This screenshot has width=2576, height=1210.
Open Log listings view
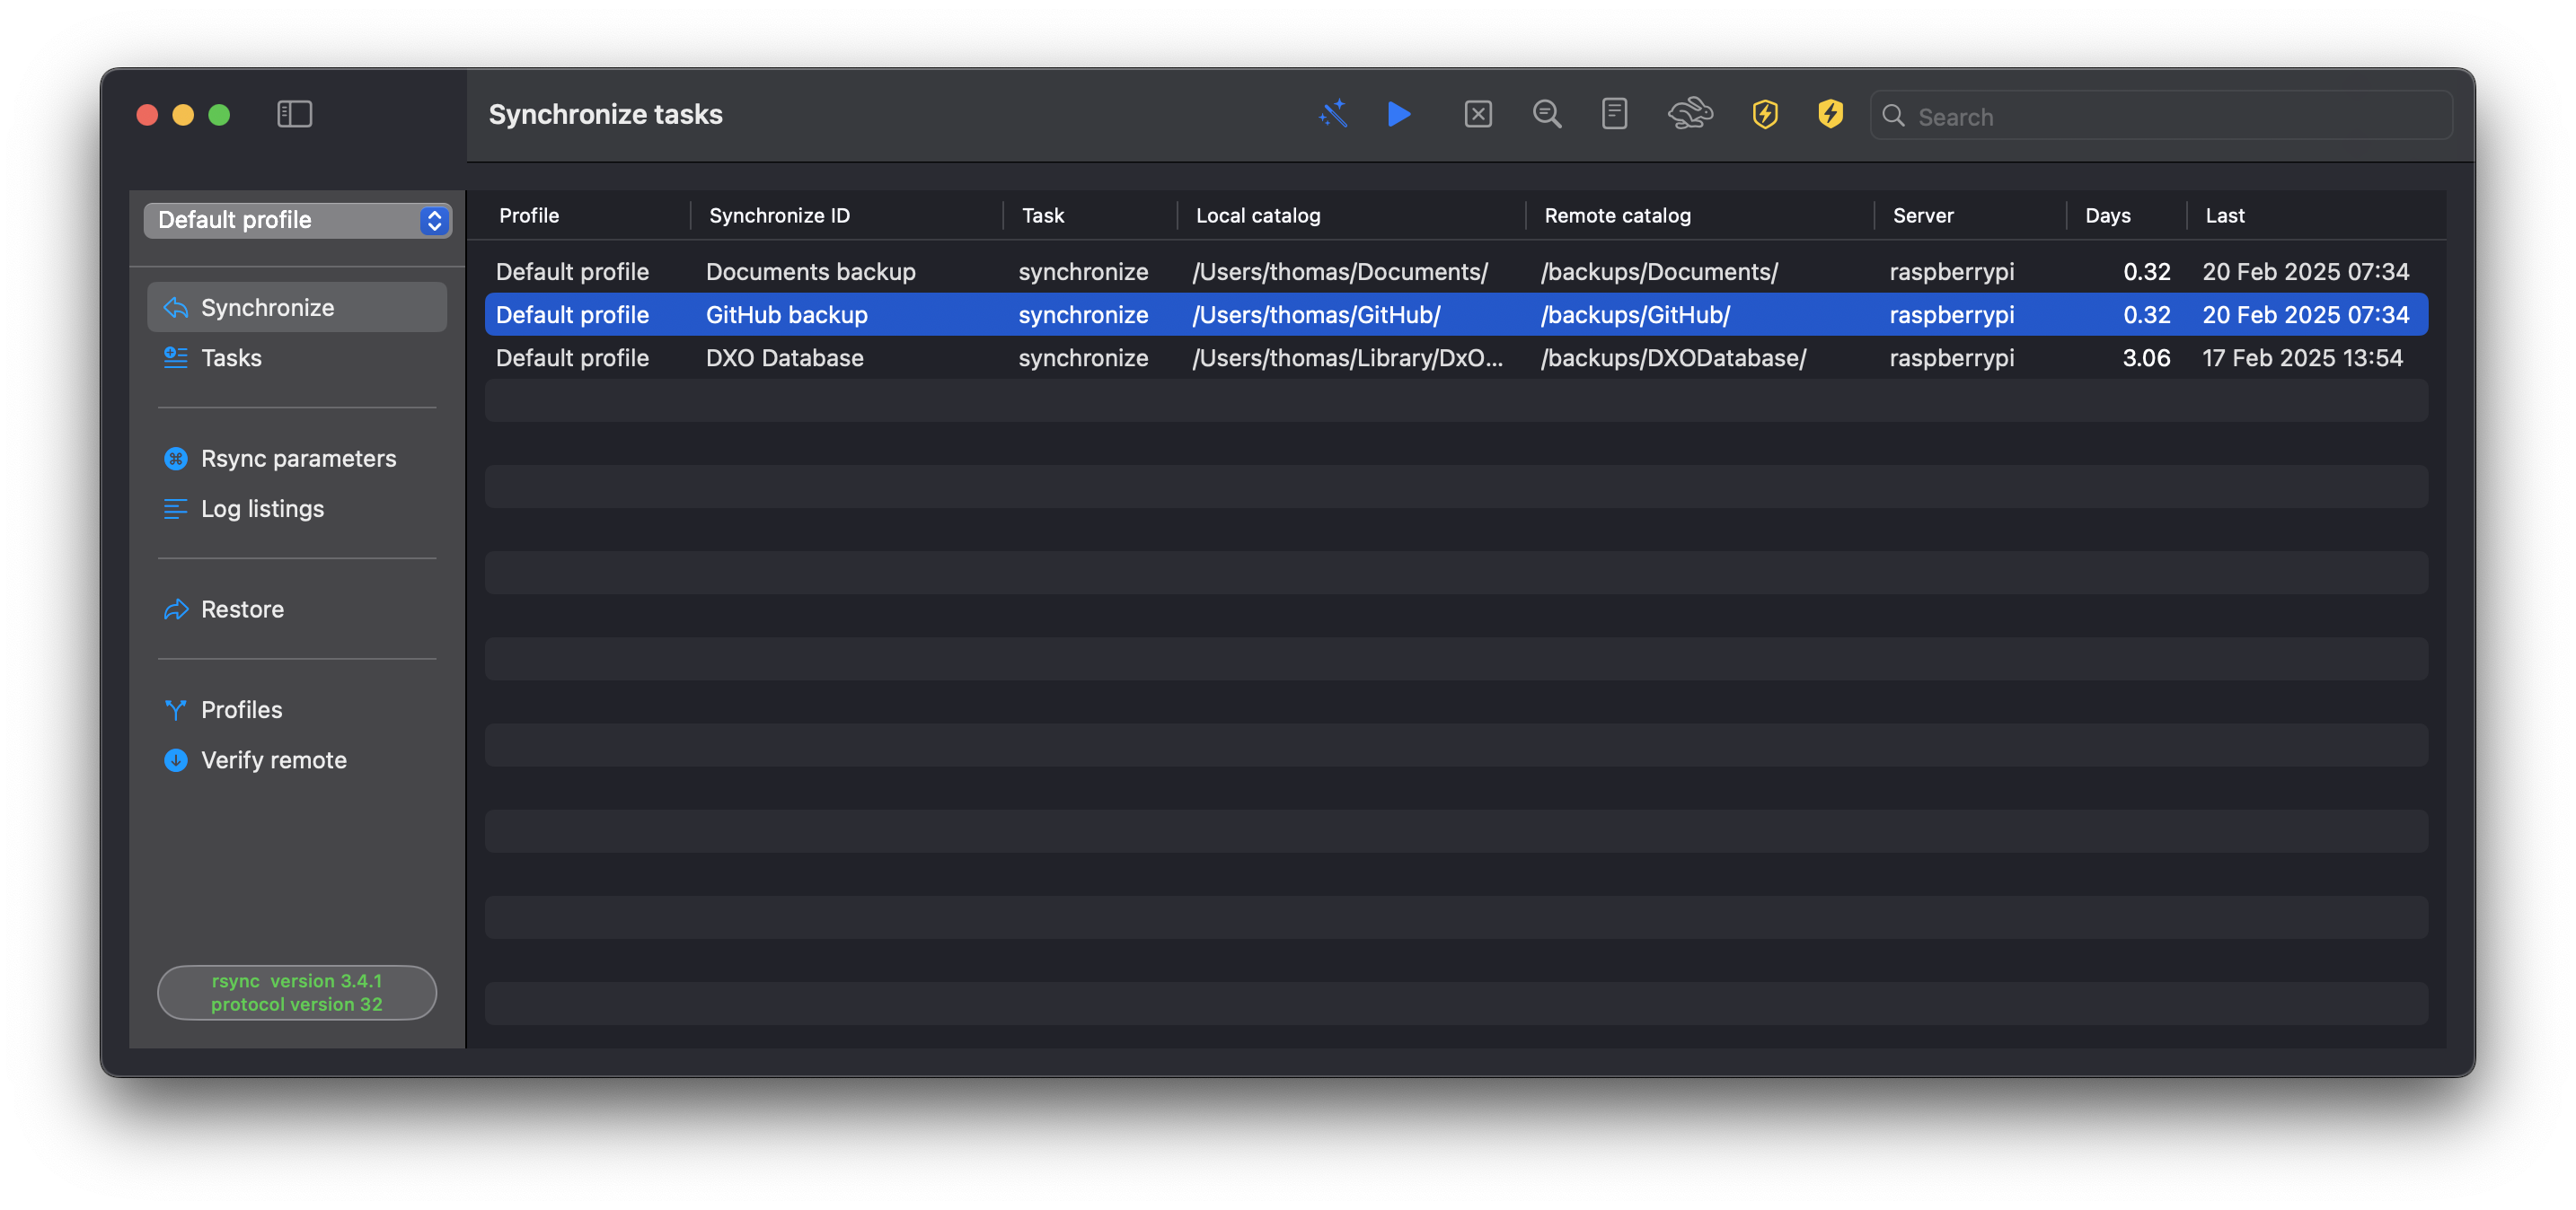297,509
